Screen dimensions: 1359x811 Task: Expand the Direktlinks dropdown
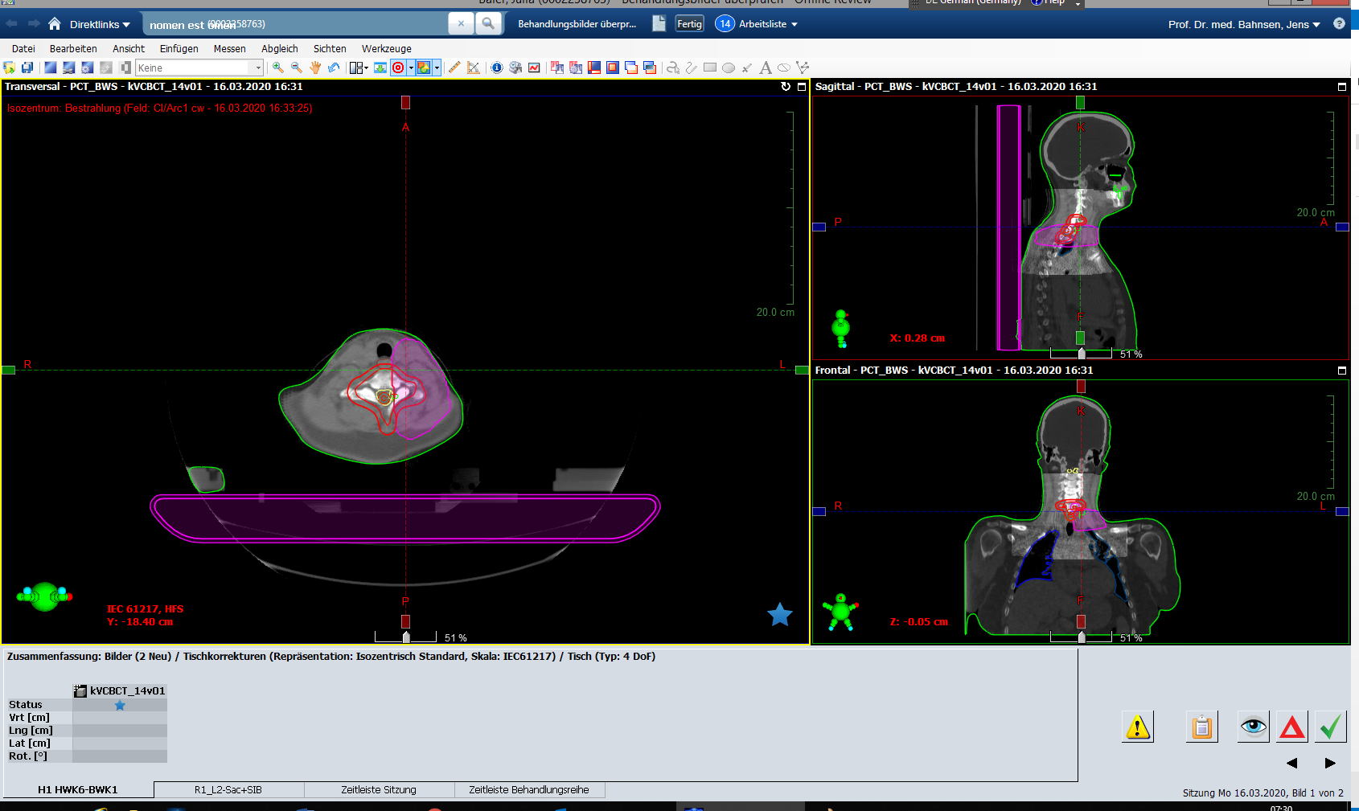coord(100,25)
